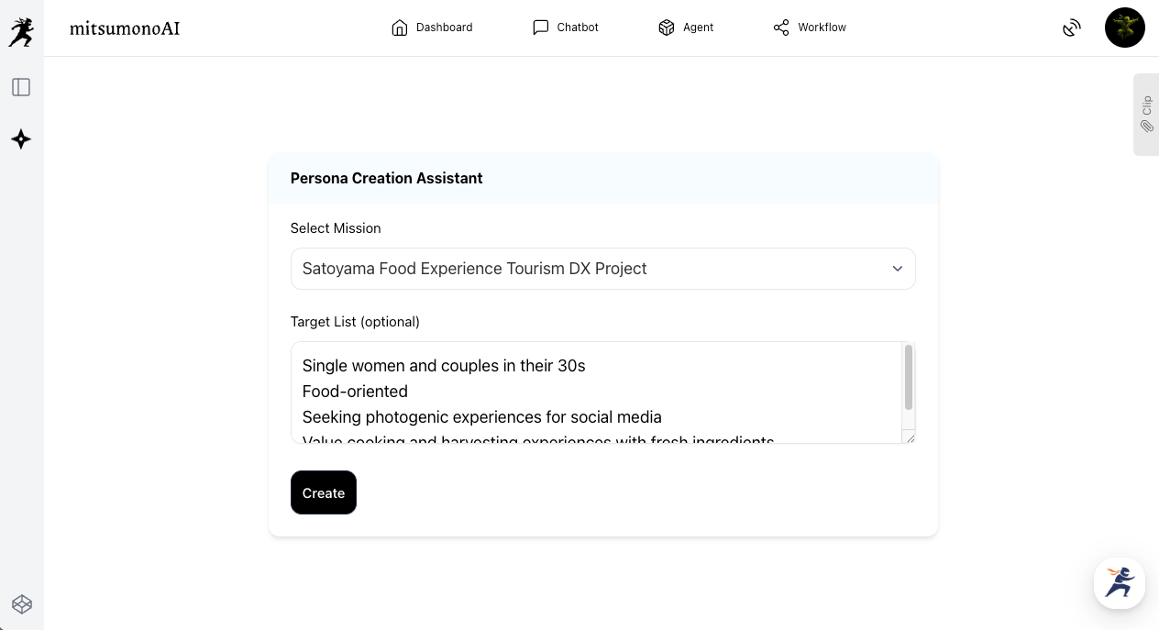Open the Clip side panel tab
This screenshot has width=1159, height=630.
point(1146,115)
